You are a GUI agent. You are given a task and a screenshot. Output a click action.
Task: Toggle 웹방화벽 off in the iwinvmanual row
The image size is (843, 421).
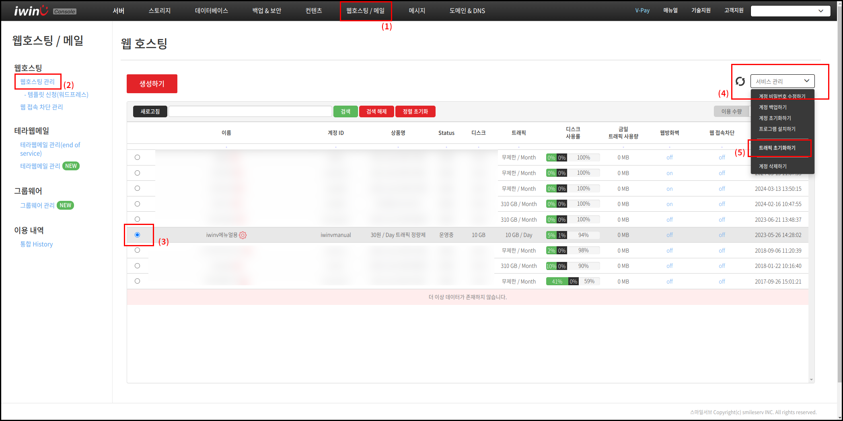(670, 235)
